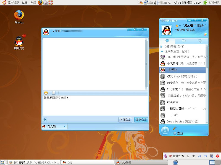Click the date and time clock in the top panel
This screenshot has height=165, width=221.
[x=187, y=2]
